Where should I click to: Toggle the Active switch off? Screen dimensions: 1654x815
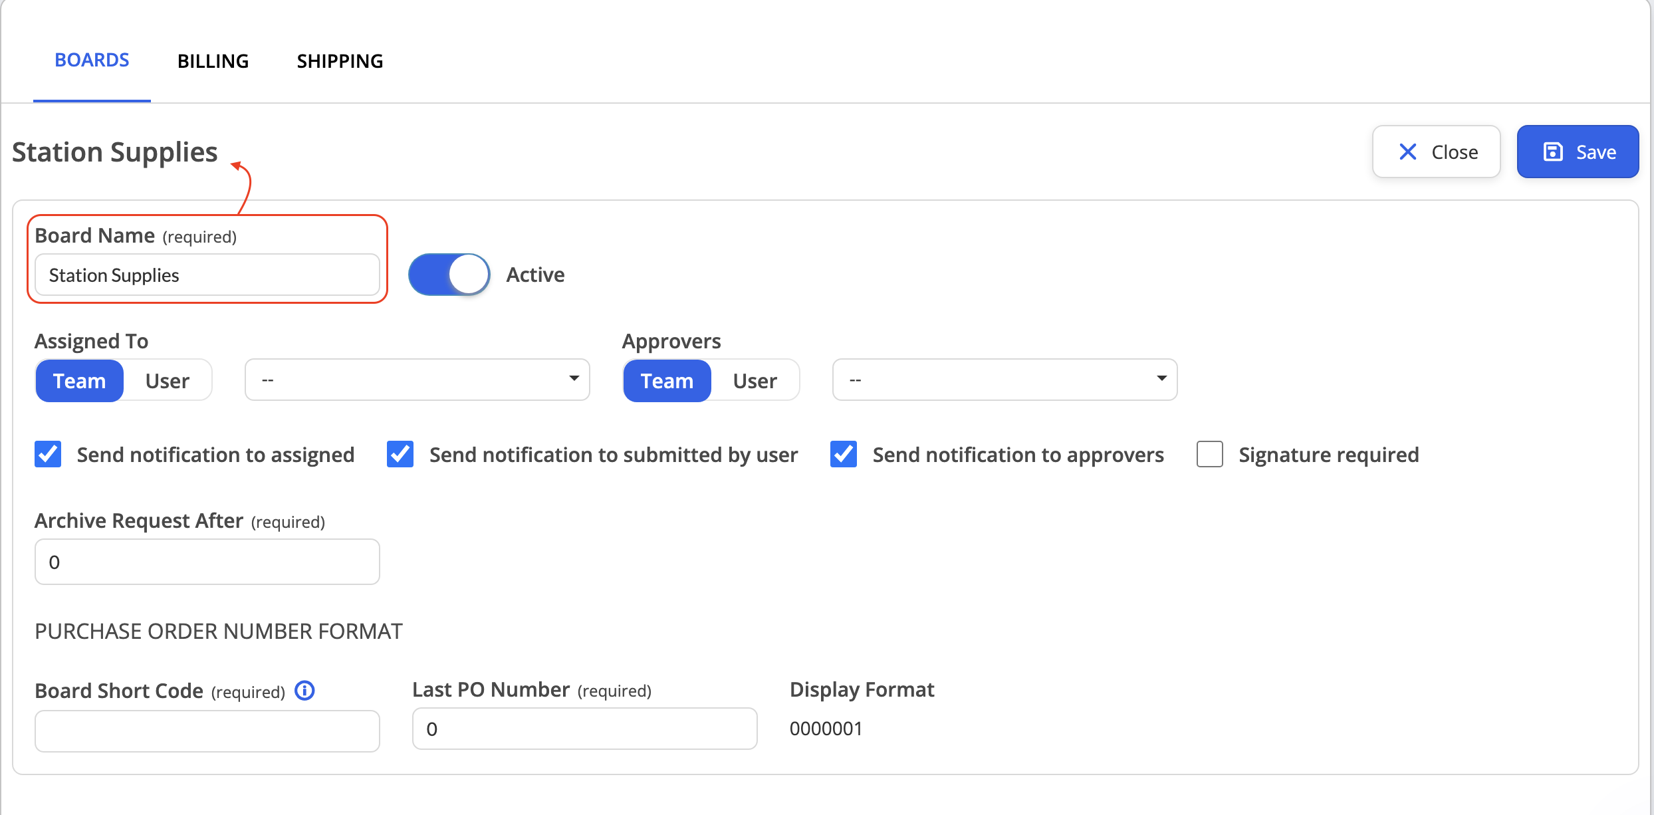[x=449, y=275]
